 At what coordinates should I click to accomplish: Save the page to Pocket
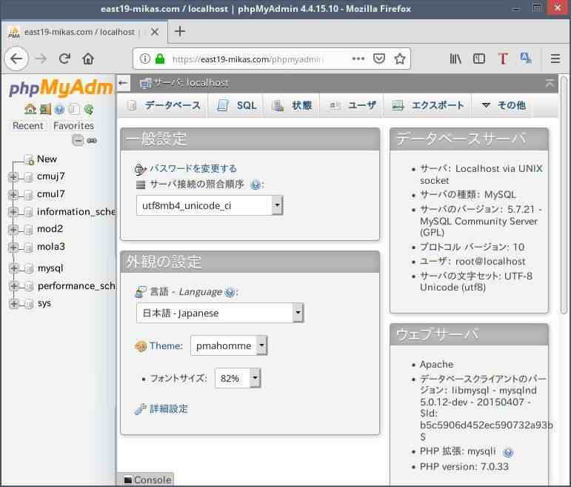coord(379,59)
